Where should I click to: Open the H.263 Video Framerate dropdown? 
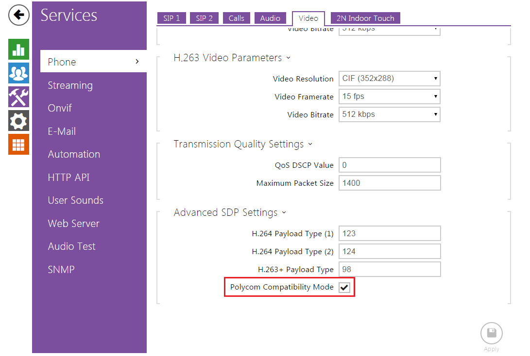[x=389, y=97]
